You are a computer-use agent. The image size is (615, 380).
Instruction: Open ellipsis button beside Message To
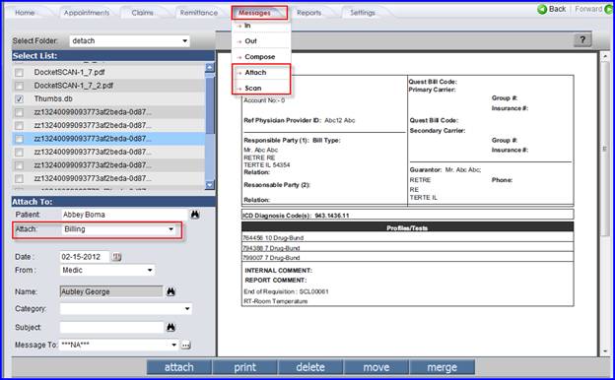[185, 346]
